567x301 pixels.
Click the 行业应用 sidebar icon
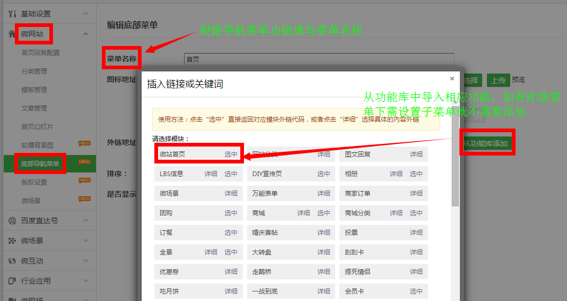[x=12, y=281]
